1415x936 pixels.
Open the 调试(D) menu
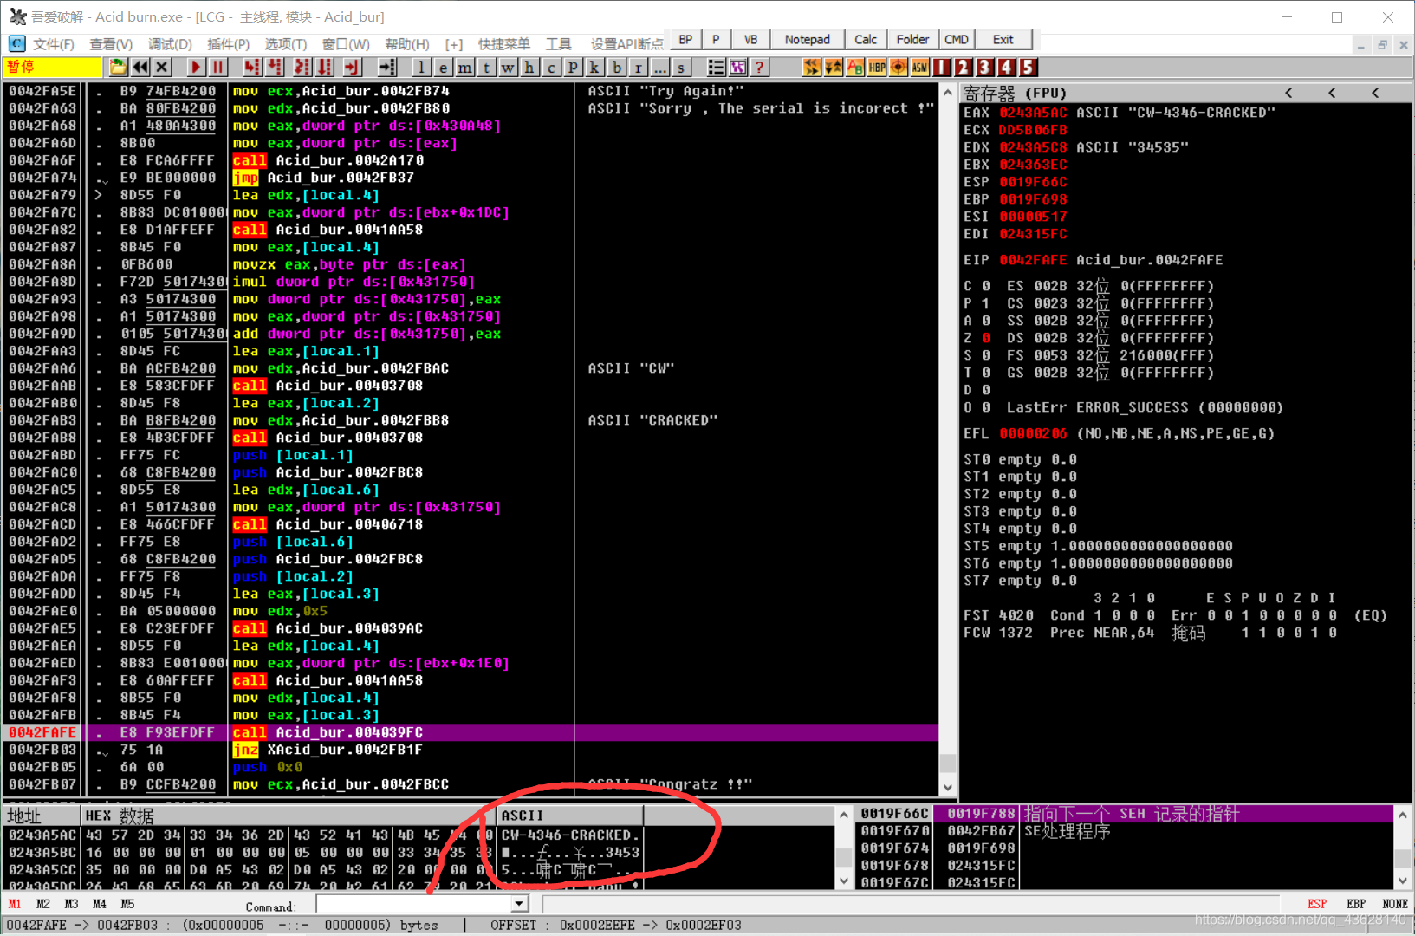[x=170, y=43]
